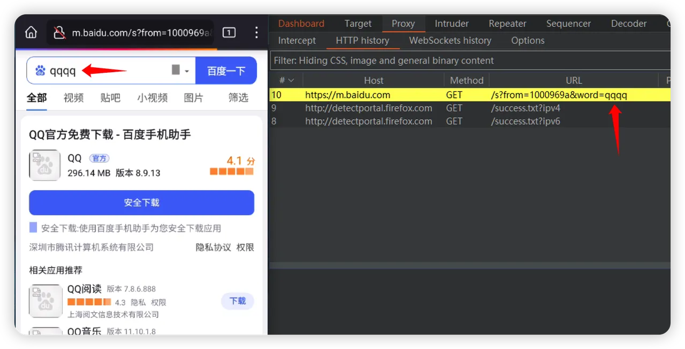
Task: Select the 视频 search category tab
Action: pos(73,97)
